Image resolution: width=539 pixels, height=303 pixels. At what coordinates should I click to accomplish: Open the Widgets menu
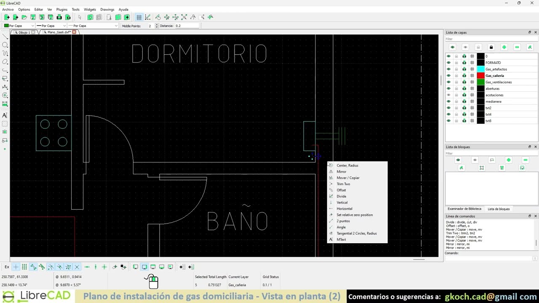90,9
